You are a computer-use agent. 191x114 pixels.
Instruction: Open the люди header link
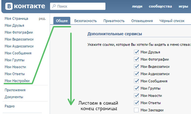click(137, 6)
